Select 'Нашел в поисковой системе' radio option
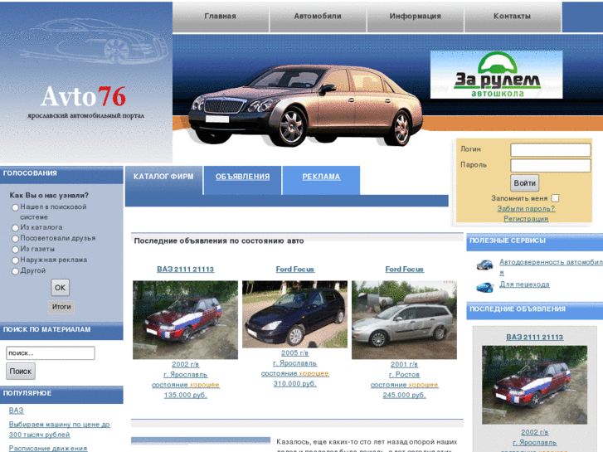The image size is (603, 452). coord(15,207)
